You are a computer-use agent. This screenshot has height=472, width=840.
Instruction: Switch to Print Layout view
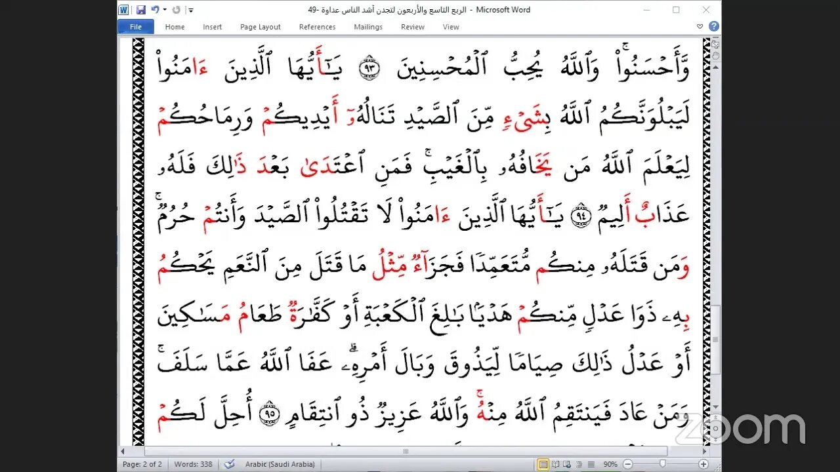click(x=543, y=464)
